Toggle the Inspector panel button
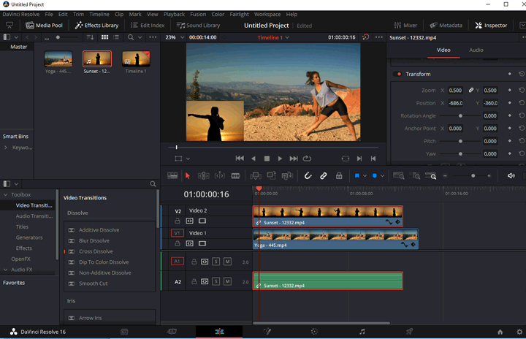Viewport: 526px width, 339px height. coord(491,25)
